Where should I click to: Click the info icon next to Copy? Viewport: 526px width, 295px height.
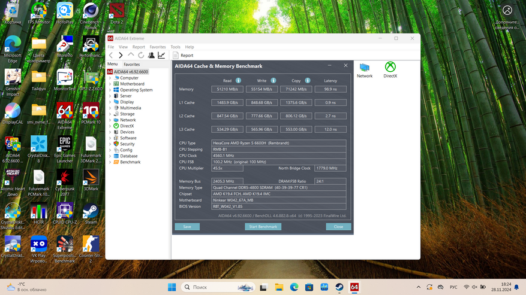[x=308, y=80]
